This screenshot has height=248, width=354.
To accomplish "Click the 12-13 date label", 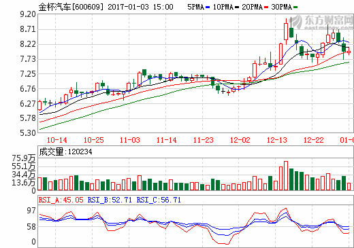I will 277,140.
